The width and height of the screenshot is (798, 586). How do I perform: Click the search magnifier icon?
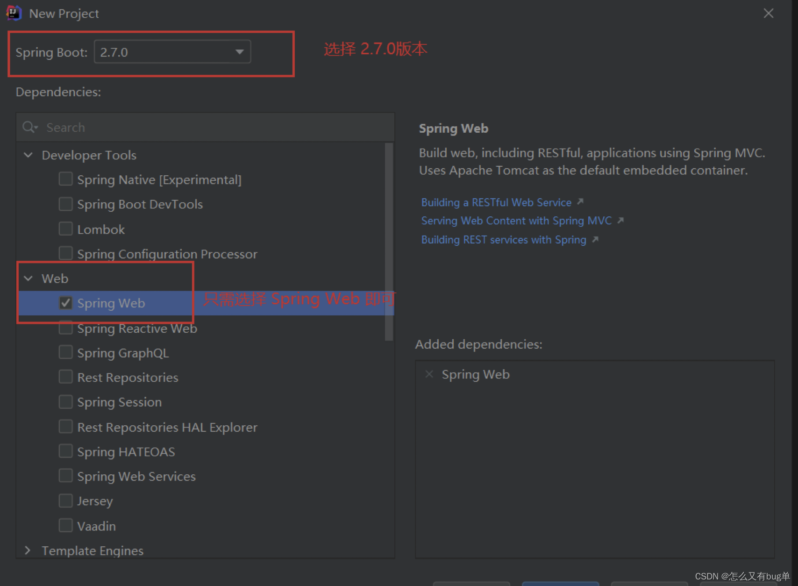29,127
